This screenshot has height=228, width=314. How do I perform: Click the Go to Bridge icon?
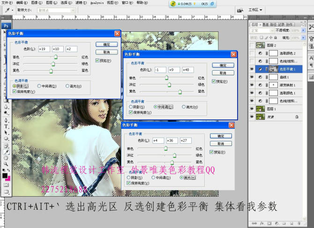240,10
